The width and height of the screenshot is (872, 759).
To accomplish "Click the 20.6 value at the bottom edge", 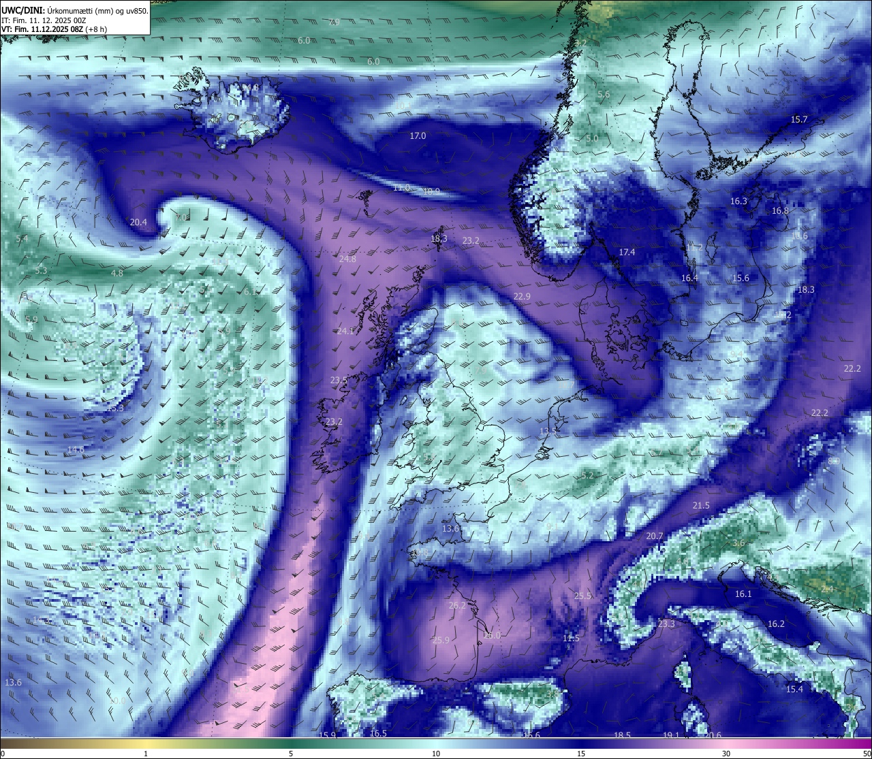I will [x=713, y=735].
